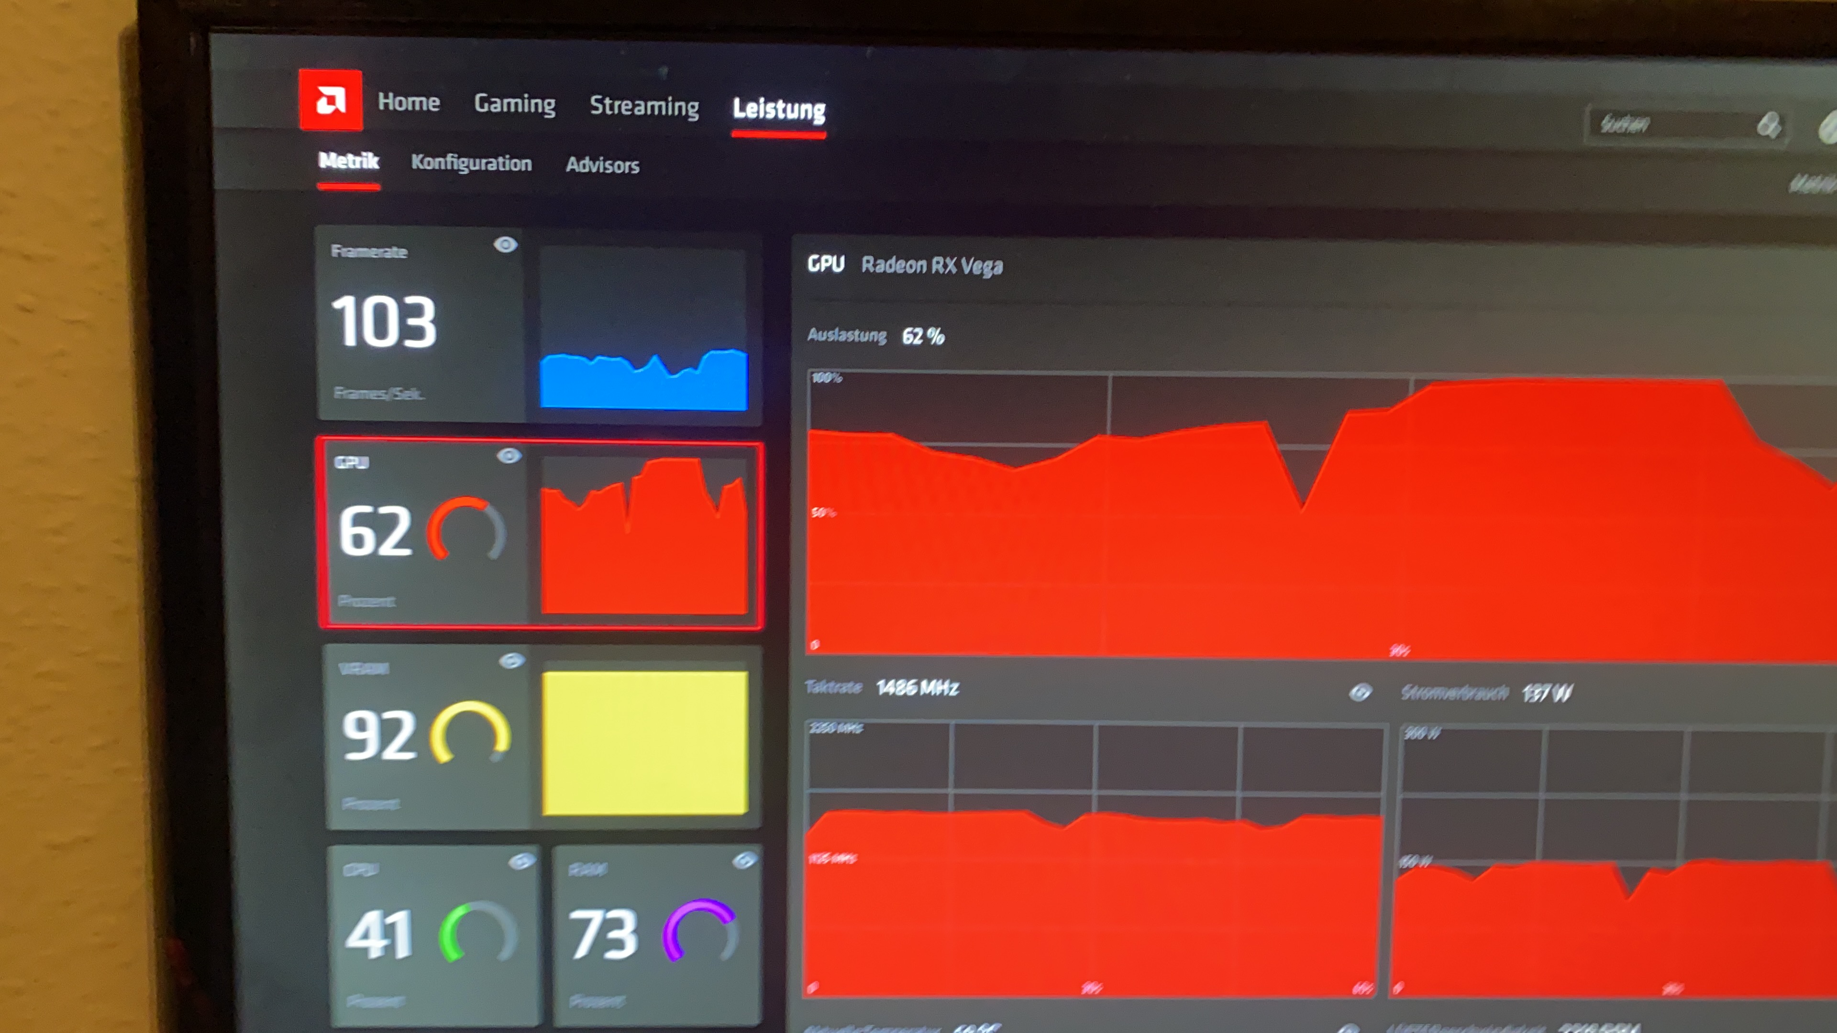
Task: Toggle GPU tile eye icon
Action: click(x=509, y=456)
